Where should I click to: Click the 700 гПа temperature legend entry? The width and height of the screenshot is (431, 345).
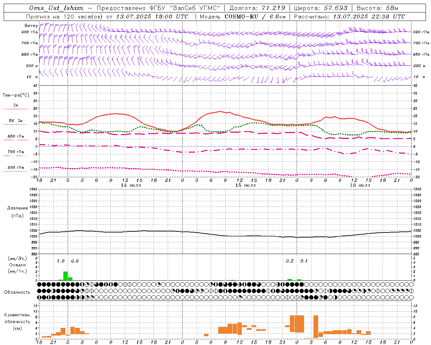click(x=16, y=152)
